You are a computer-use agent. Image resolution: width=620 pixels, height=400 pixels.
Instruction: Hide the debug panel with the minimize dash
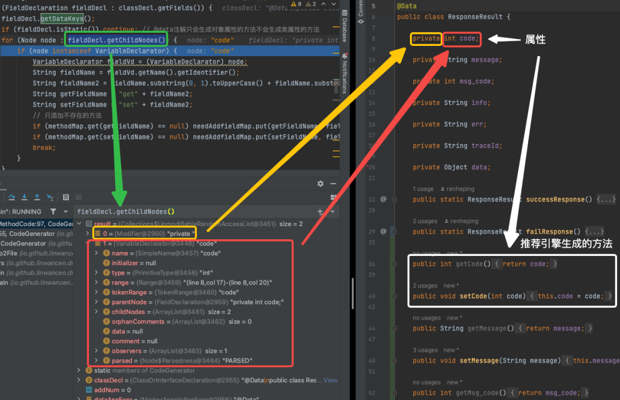tap(334, 184)
